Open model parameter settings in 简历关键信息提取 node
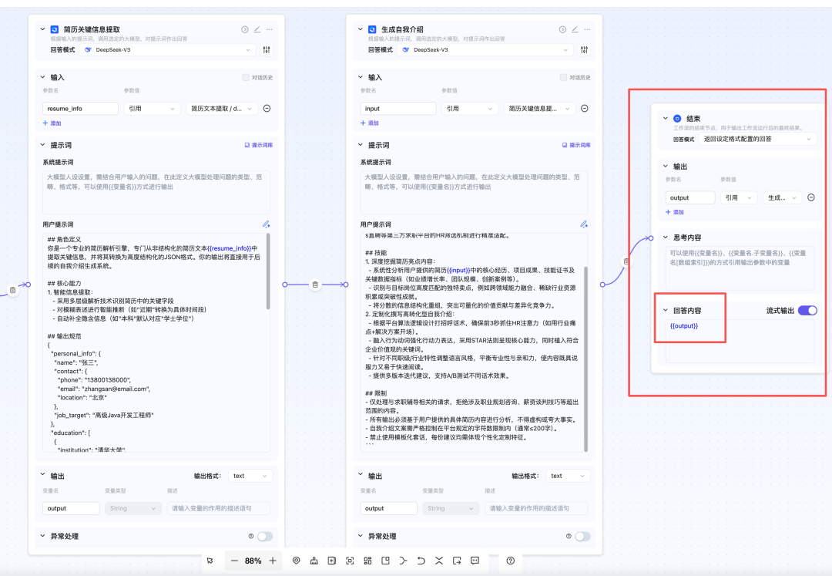The height and width of the screenshot is (576, 832). 267,50
